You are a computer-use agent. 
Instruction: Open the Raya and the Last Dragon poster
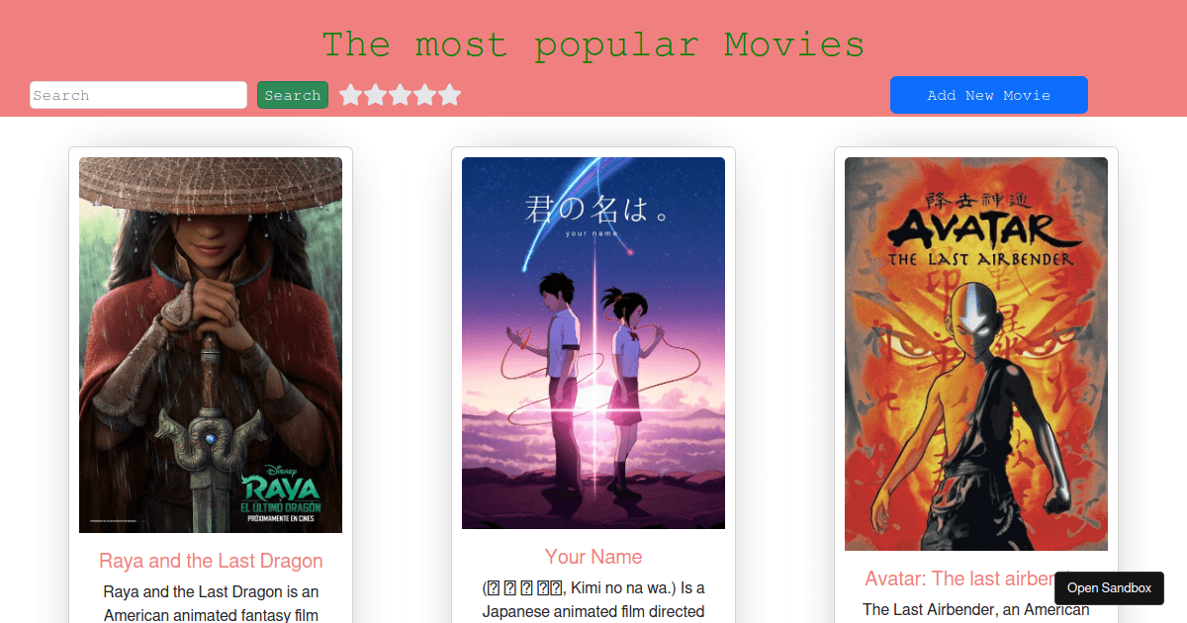[x=211, y=345]
